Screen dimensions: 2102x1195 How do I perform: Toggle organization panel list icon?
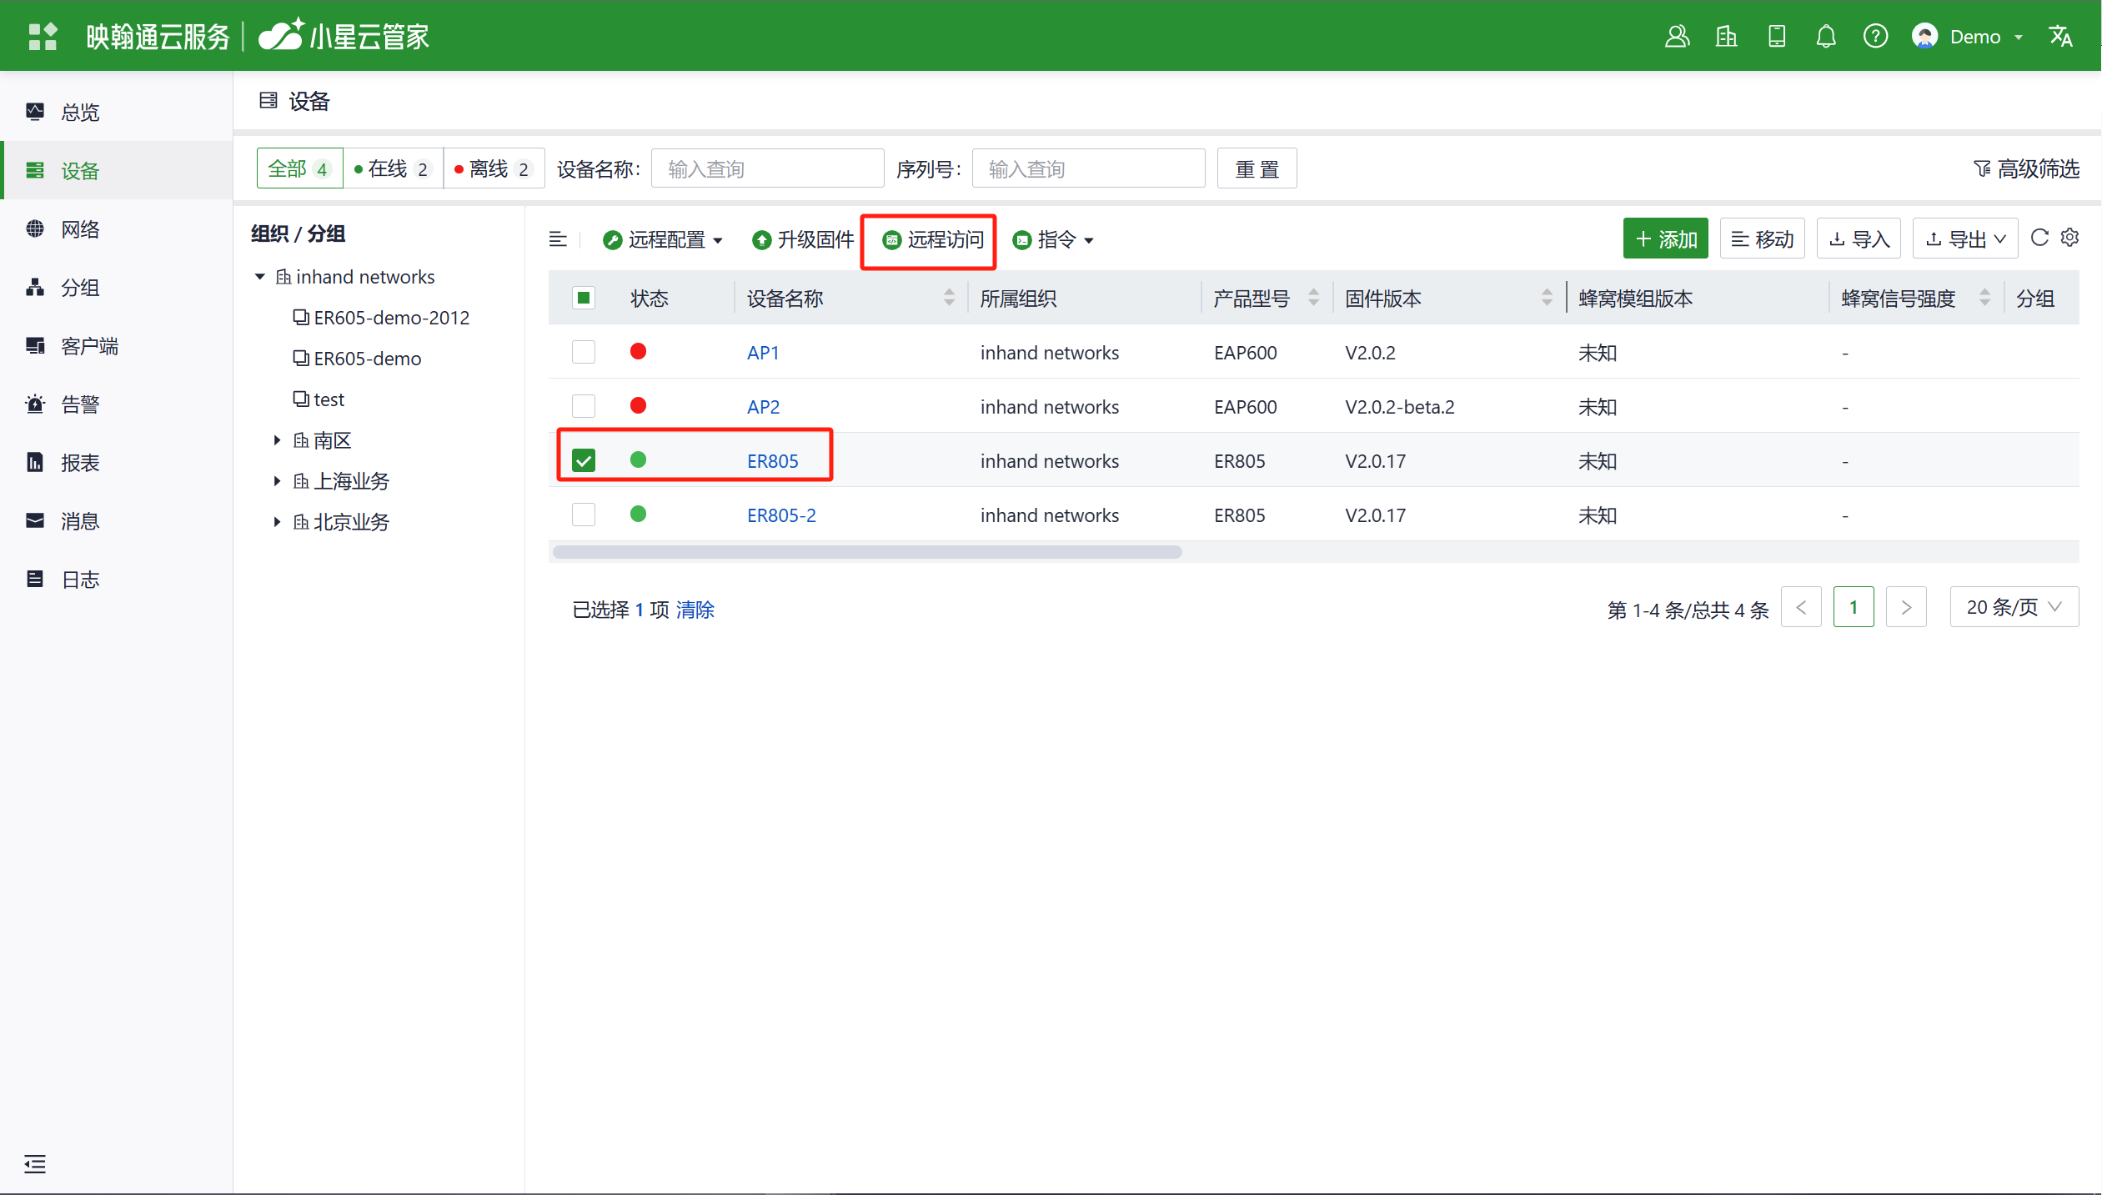(558, 240)
